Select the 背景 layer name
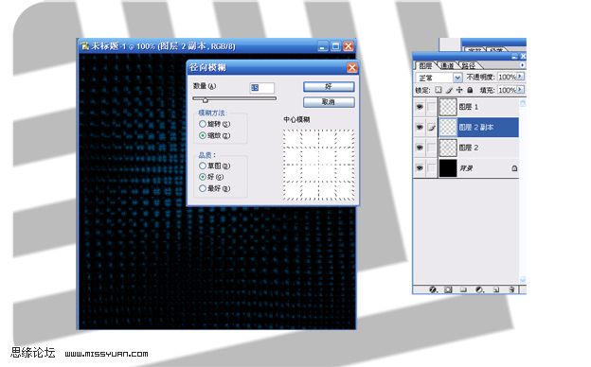Viewport: 591px width, 367px height. tap(466, 167)
